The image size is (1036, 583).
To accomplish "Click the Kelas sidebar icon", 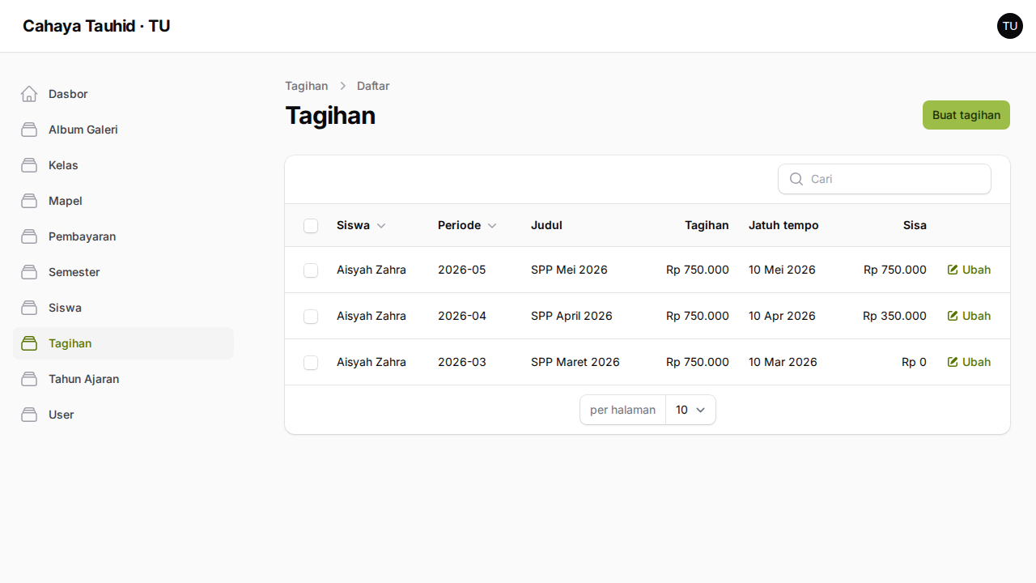I will (x=29, y=165).
